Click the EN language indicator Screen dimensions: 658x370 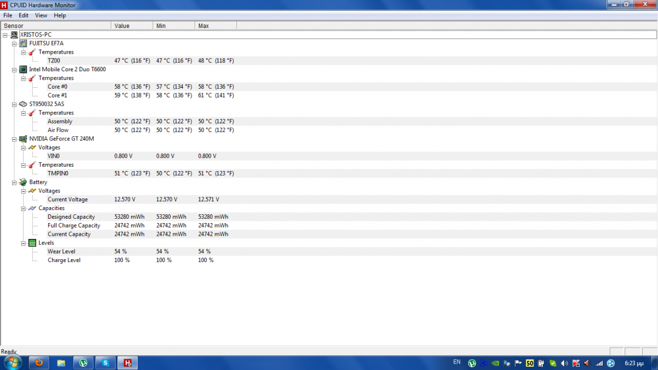point(457,362)
